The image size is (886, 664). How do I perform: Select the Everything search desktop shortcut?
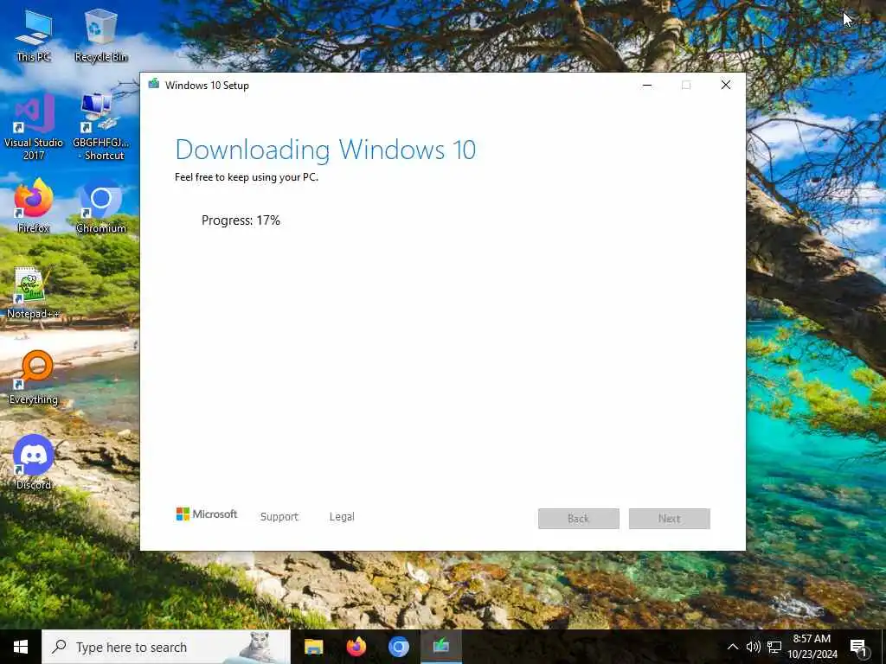pyautogui.click(x=34, y=378)
